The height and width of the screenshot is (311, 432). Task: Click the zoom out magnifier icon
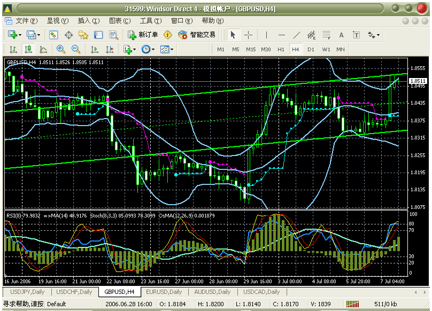click(76, 49)
